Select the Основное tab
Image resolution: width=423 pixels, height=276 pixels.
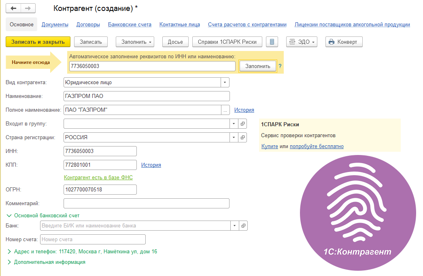(x=21, y=25)
